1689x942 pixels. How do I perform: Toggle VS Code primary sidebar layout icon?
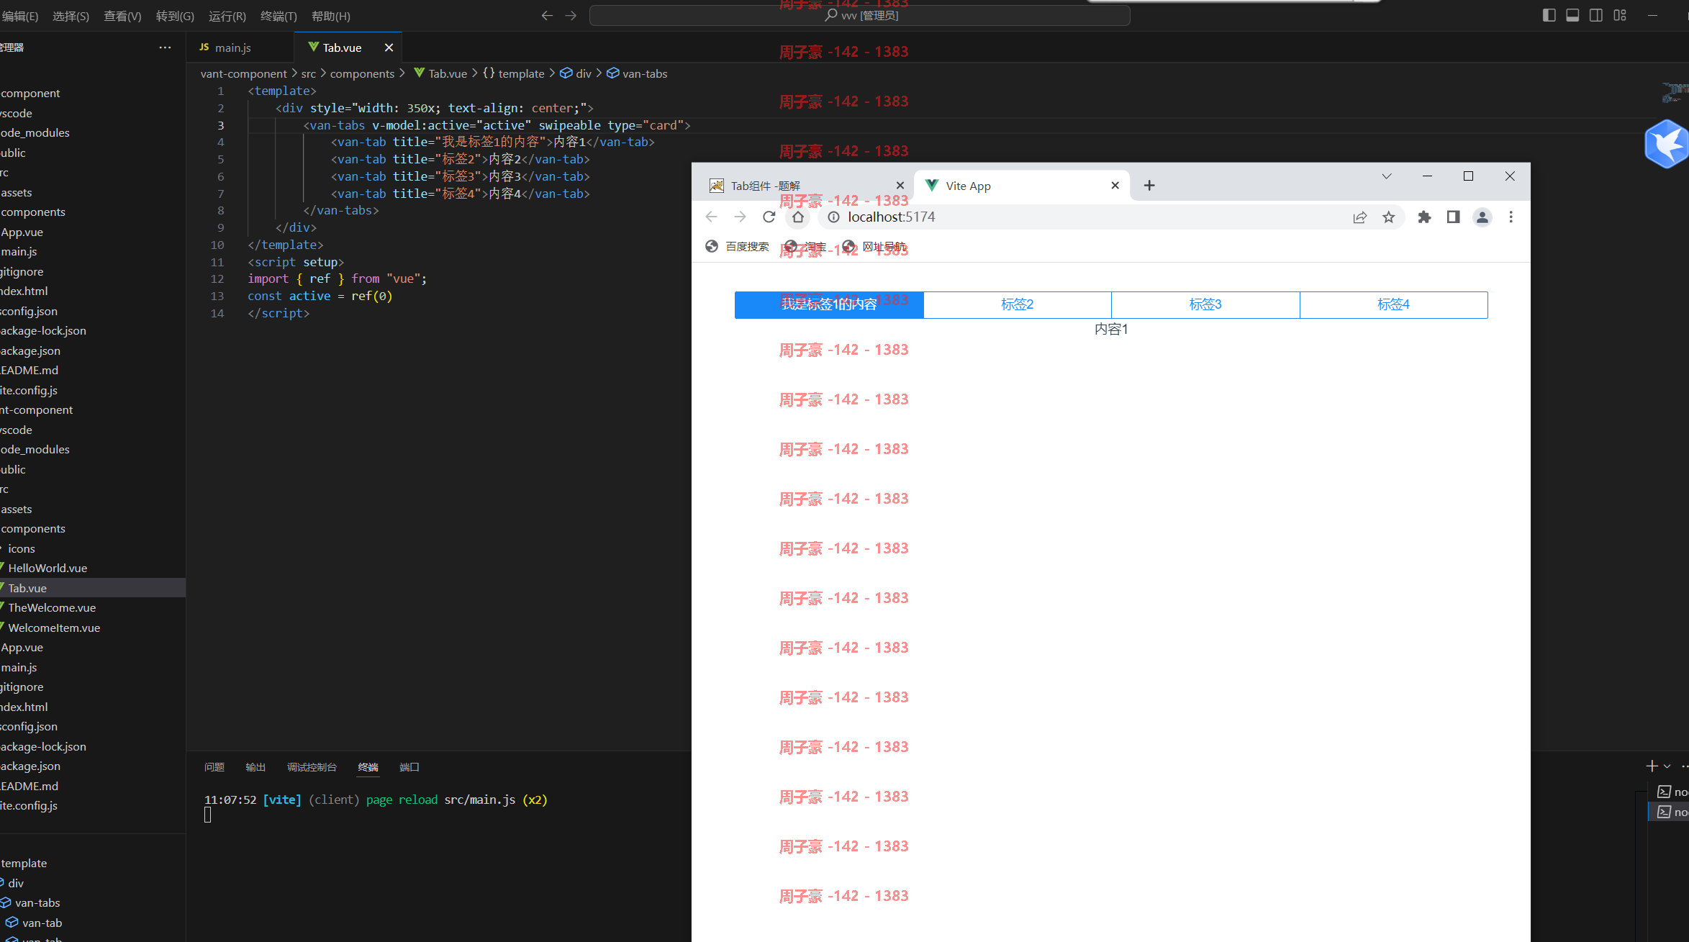point(1549,15)
